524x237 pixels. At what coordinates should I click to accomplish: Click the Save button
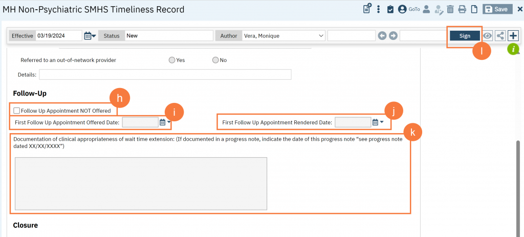click(496, 9)
